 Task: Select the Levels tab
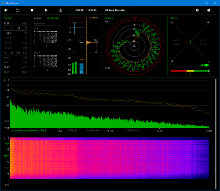pos(37,18)
